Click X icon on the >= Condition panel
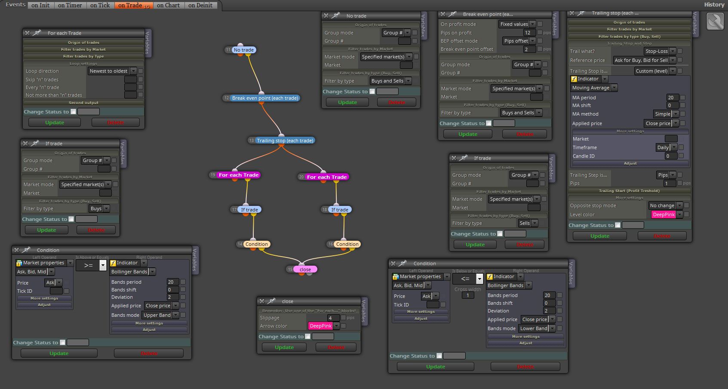 (x=16, y=250)
